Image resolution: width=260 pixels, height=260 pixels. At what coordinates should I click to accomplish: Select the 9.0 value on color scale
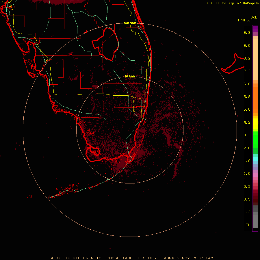(247, 45)
